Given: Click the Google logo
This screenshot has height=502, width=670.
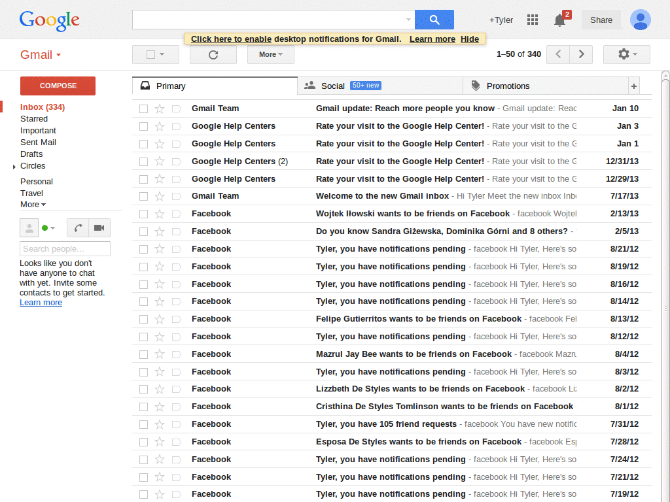Looking at the screenshot, I should [50, 20].
